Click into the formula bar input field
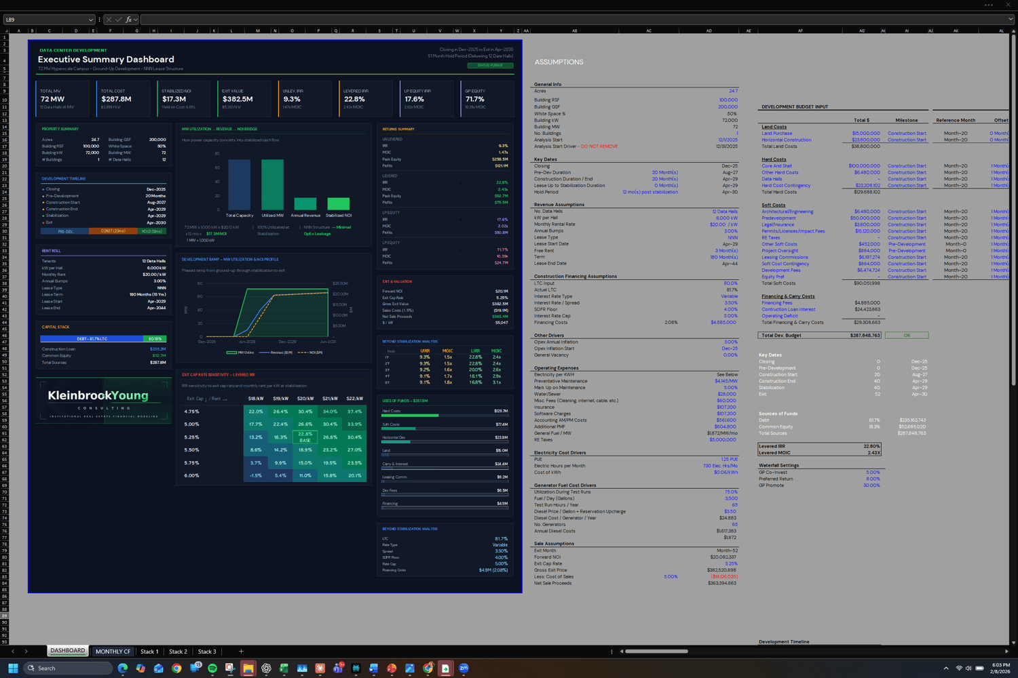1018x678 pixels. (x=573, y=20)
